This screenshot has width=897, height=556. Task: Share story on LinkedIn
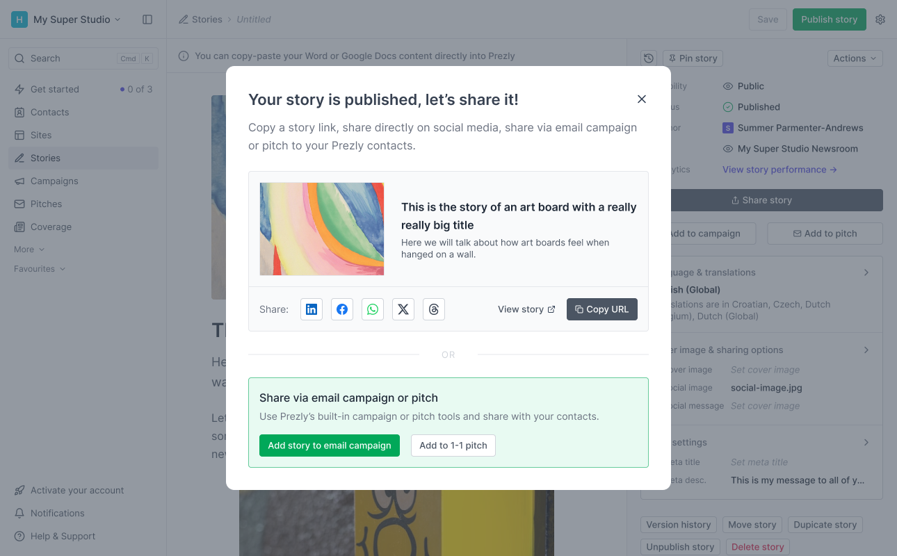[312, 309]
